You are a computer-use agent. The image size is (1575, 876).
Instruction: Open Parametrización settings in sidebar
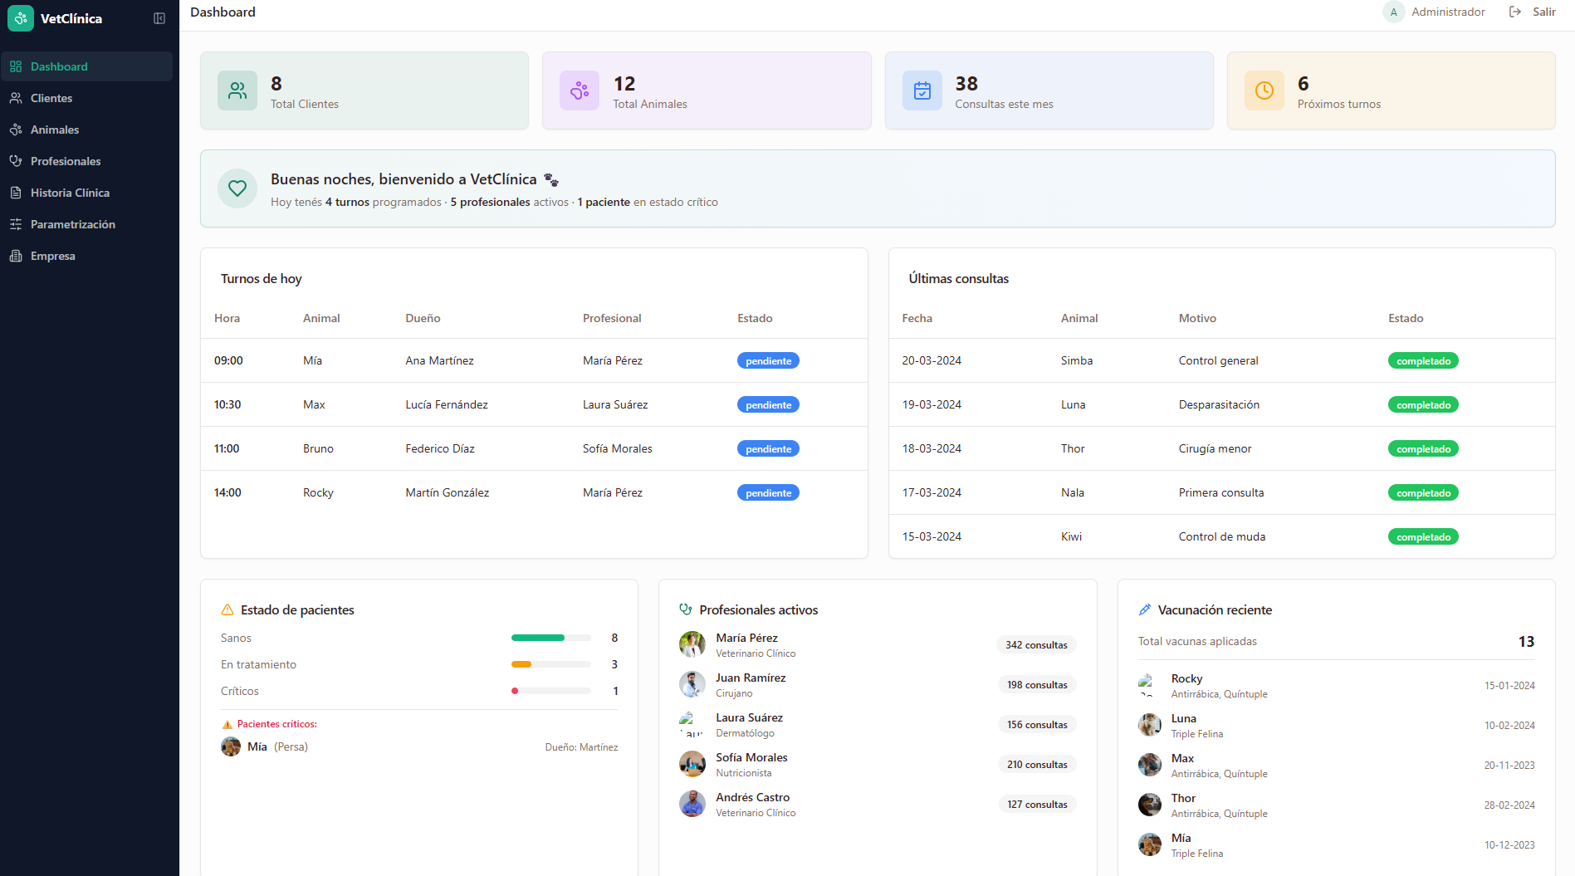[x=72, y=224]
